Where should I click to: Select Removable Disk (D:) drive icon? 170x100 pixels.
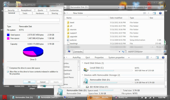tap(86, 81)
